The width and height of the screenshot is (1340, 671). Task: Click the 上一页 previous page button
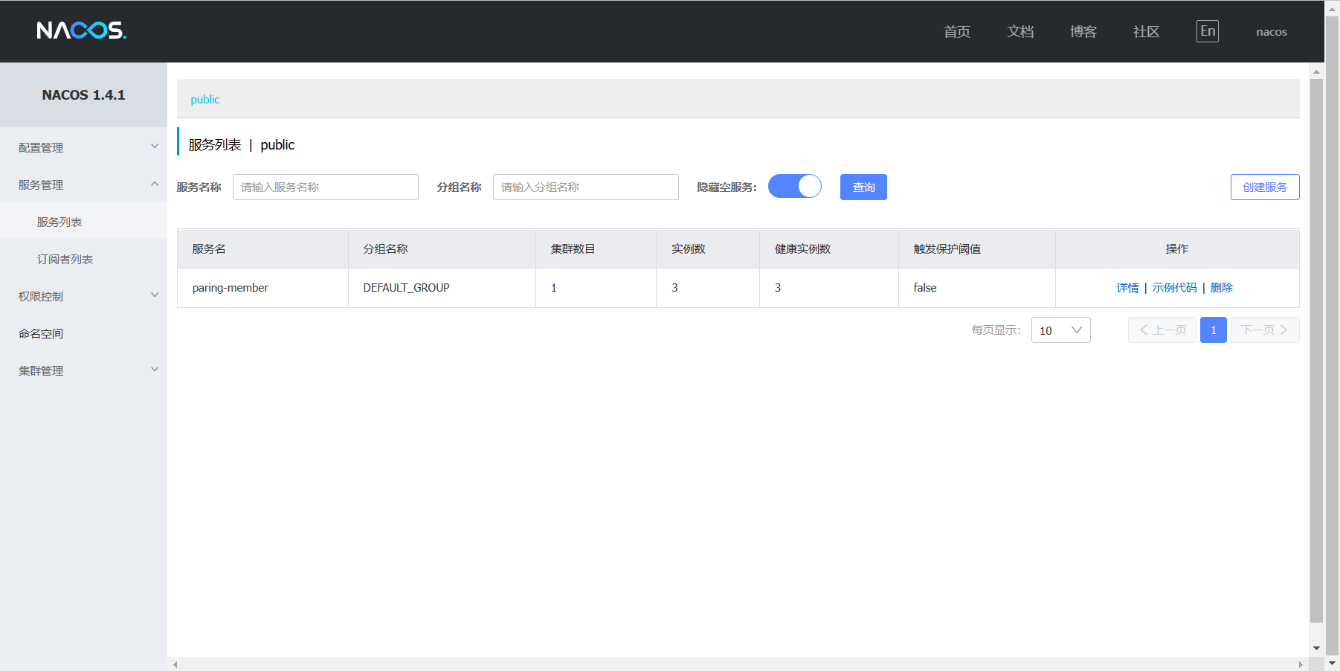pyautogui.click(x=1162, y=330)
